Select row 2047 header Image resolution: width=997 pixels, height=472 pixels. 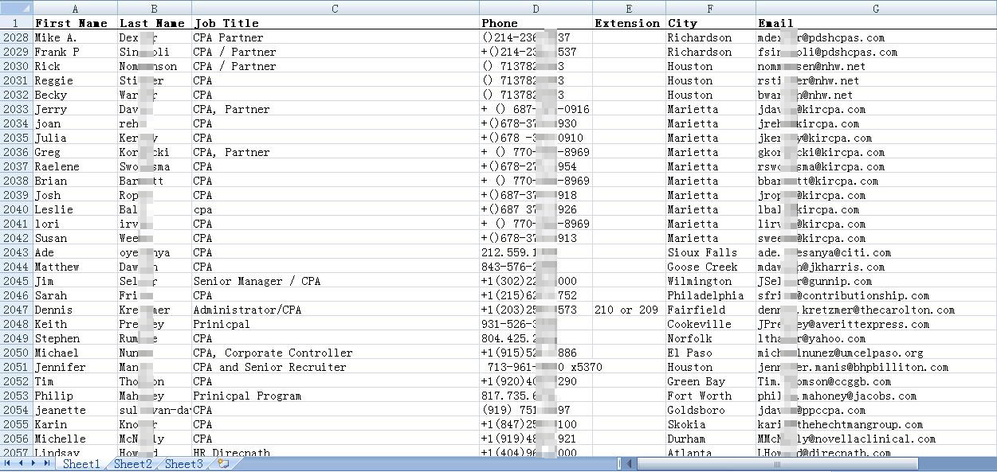click(x=16, y=310)
